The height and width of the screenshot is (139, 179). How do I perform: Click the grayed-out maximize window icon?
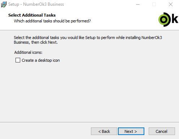[154, 4]
